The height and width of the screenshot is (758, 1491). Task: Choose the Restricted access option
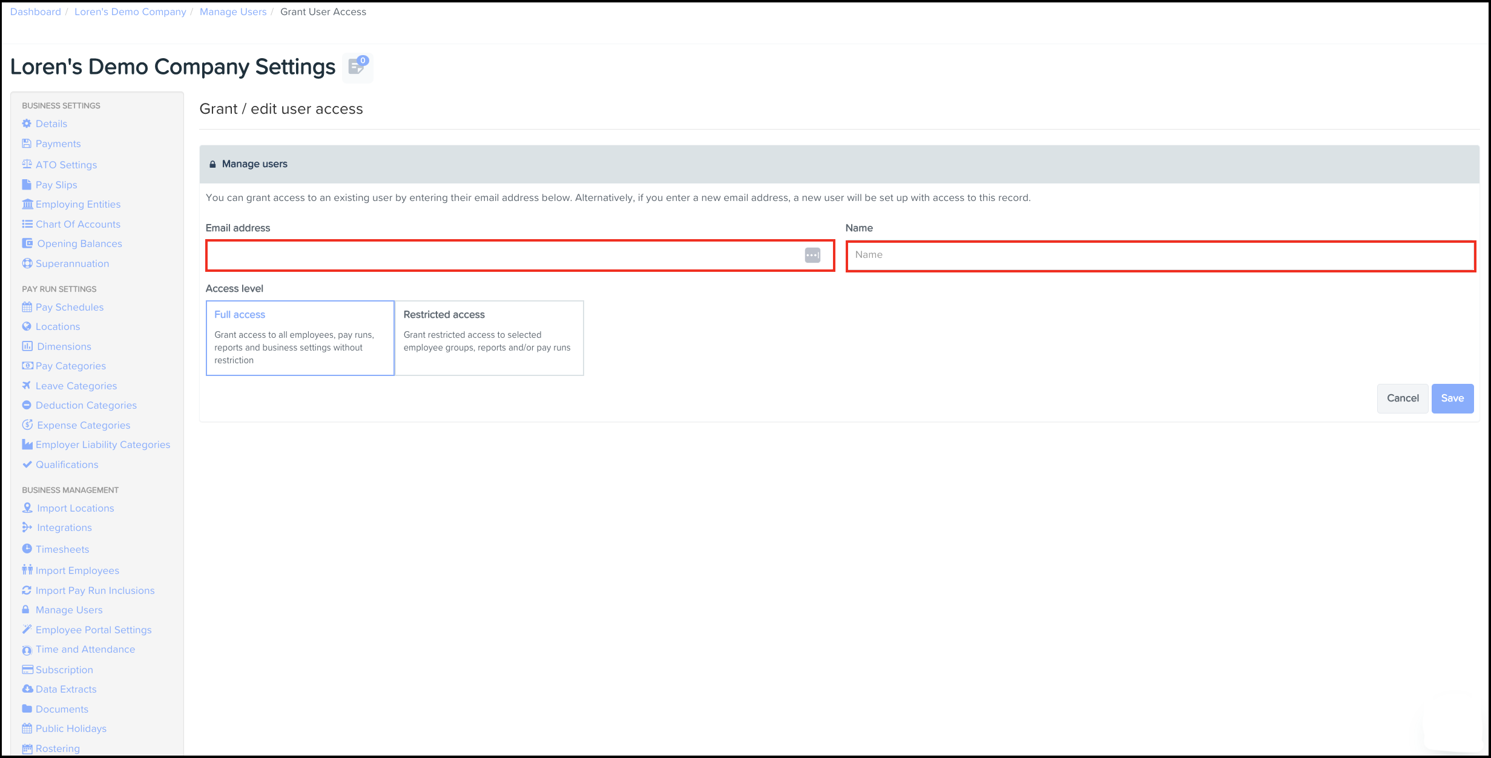489,338
